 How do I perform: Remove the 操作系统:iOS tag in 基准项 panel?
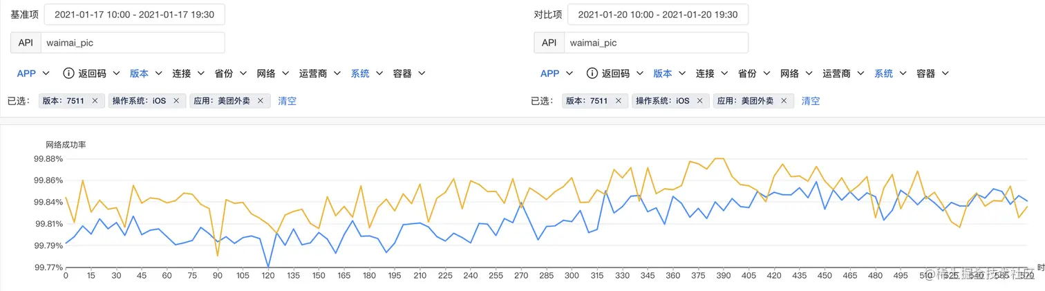click(176, 101)
